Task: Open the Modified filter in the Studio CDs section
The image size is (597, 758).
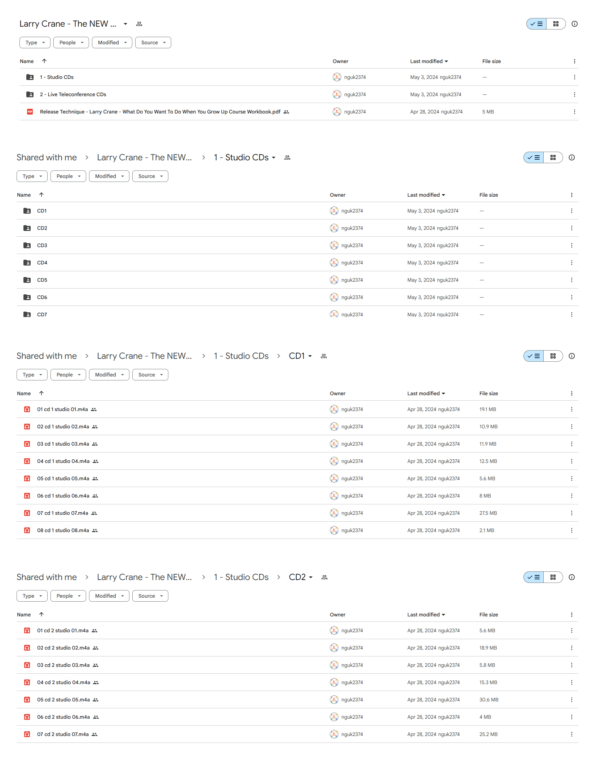Action: coord(109,176)
